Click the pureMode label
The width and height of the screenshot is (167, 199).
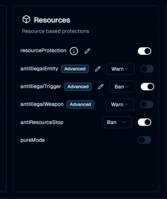click(33, 140)
